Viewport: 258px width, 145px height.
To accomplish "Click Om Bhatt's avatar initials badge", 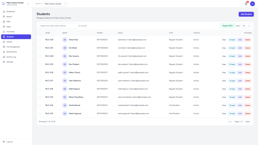I will pyautogui.click(x=65, y=48).
